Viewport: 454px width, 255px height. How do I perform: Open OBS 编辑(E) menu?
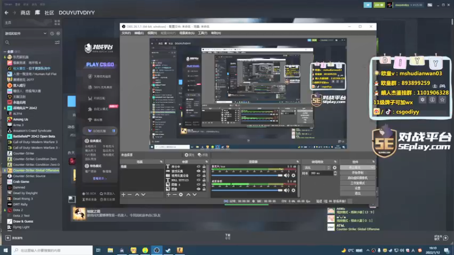click(139, 33)
